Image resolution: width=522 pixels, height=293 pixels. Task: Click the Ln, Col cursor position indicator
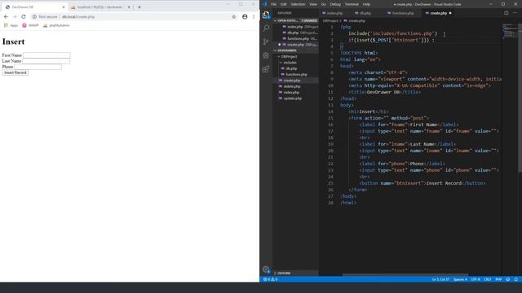point(440,279)
